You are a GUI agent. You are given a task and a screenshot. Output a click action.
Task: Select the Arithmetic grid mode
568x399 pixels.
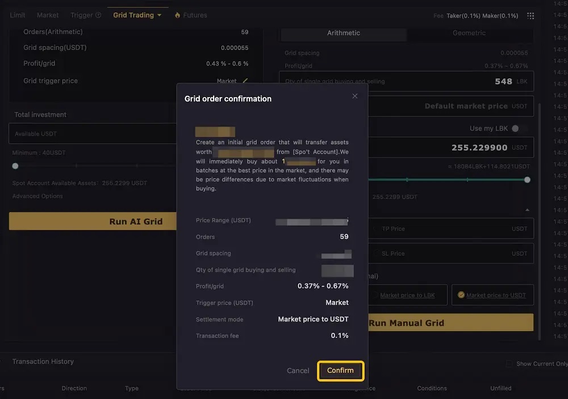pyautogui.click(x=344, y=33)
